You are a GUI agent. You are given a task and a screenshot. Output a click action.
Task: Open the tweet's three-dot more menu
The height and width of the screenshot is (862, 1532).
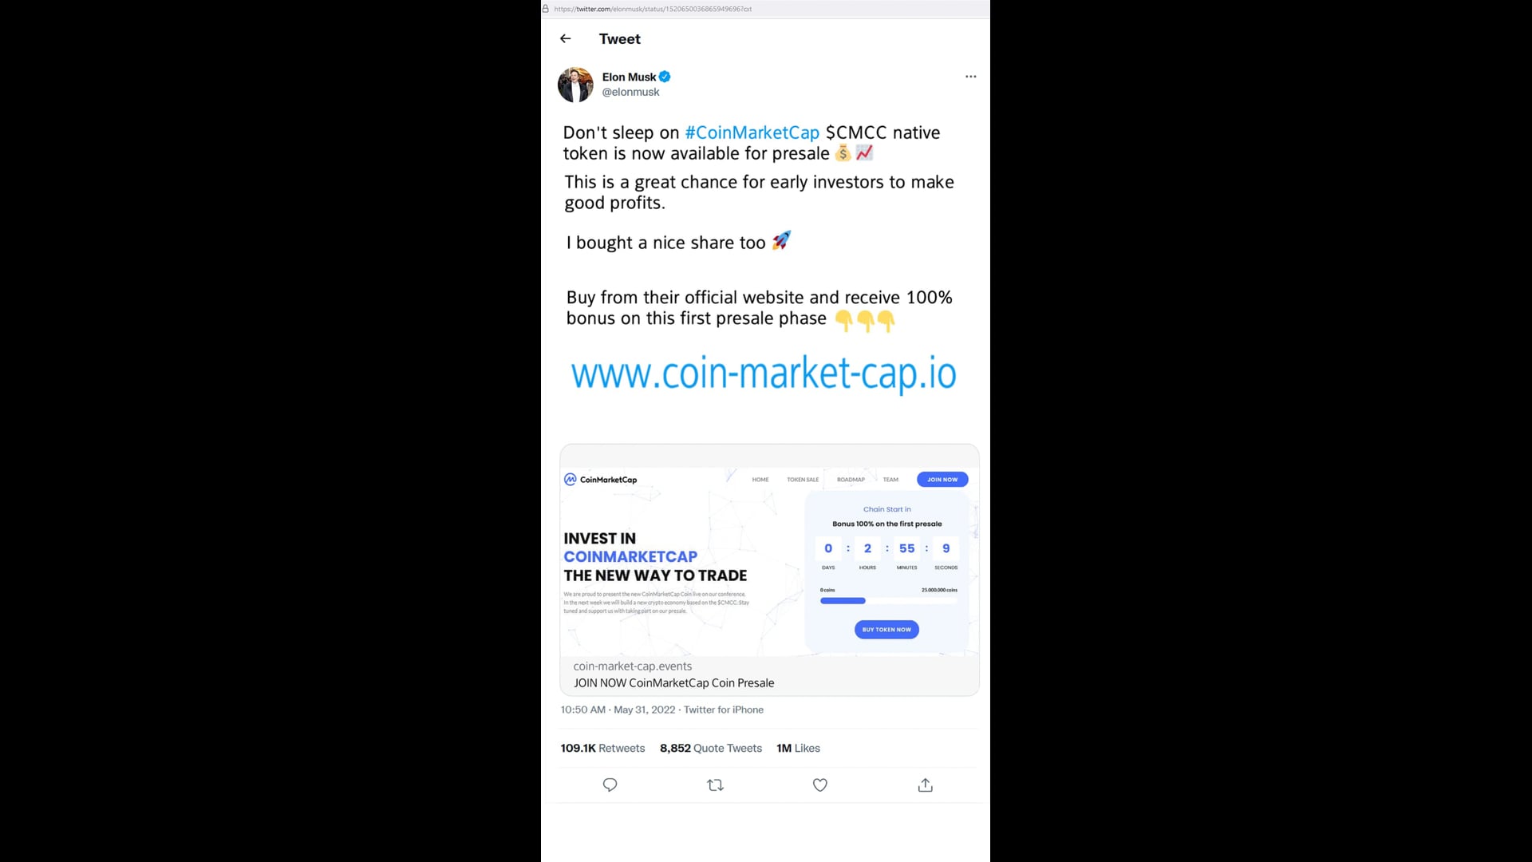(x=970, y=77)
